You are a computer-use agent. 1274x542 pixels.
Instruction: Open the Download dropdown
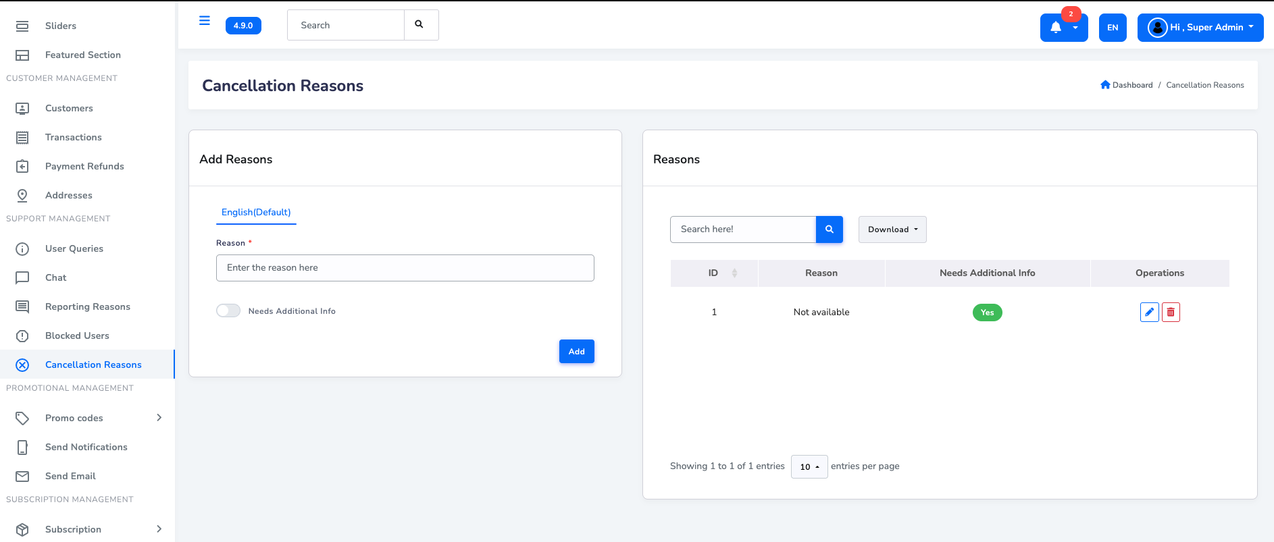(x=892, y=229)
